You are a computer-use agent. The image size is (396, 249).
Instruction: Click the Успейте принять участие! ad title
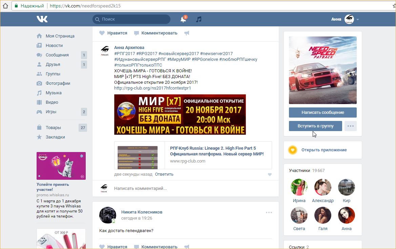click(x=53, y=187)
